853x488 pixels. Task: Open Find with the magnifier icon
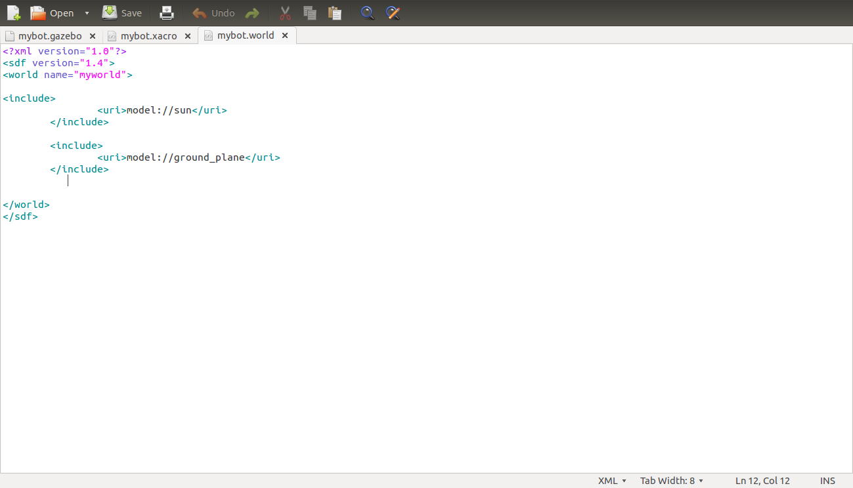[x=368, y=12]
